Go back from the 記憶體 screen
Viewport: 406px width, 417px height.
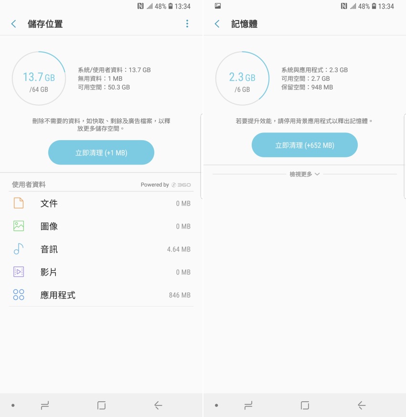(217, 24)
